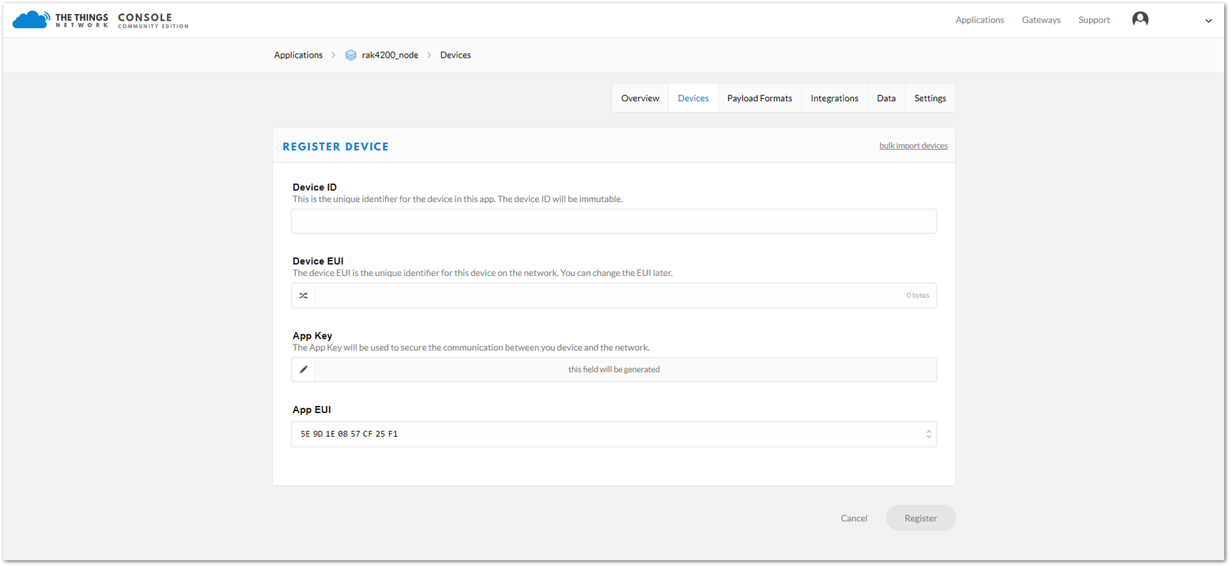The width and height of the screenshot is (1230, 566).
Task: Click the App Key generated field
Action: click(625, 370)
